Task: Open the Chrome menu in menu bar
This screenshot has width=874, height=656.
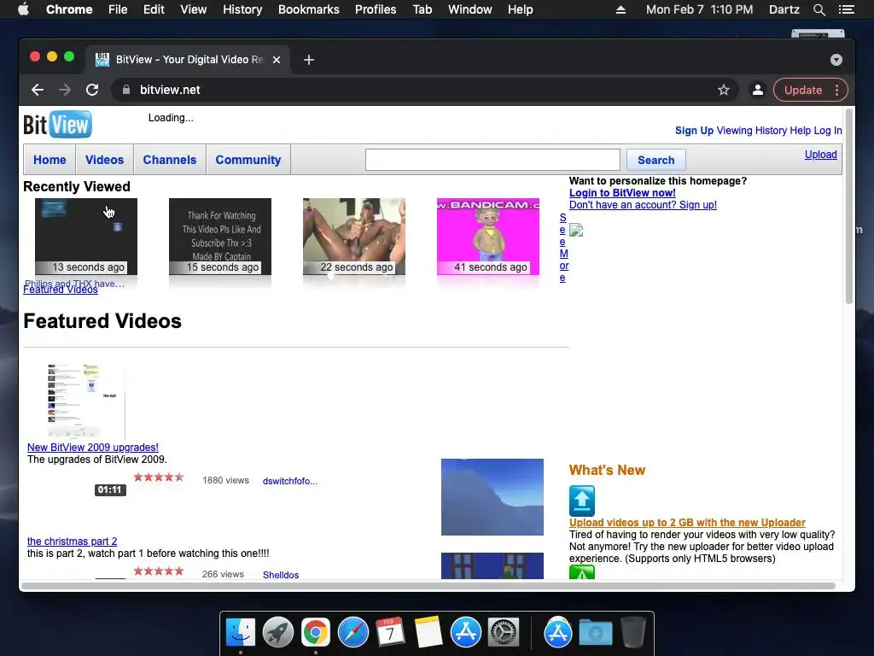Action: click(69, 9)
